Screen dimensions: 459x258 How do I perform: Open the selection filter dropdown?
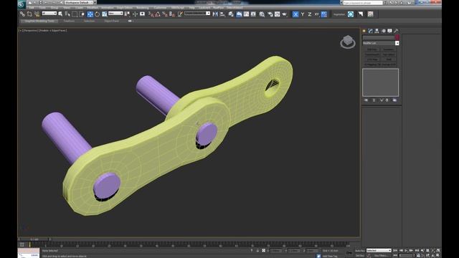pos(49,13)
